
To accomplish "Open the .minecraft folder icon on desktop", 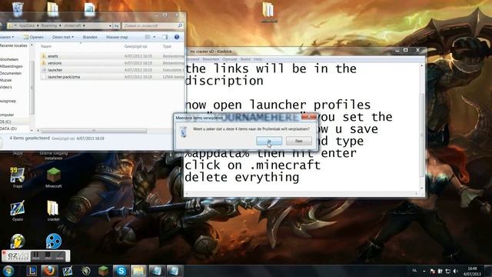I will tap(268, 12).
